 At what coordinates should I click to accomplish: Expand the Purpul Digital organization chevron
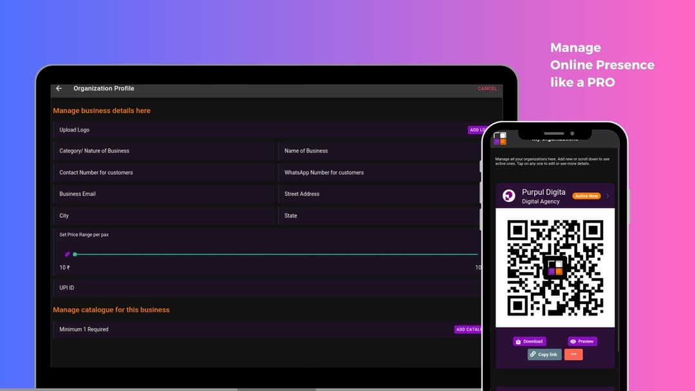click(x=607, y=195)
